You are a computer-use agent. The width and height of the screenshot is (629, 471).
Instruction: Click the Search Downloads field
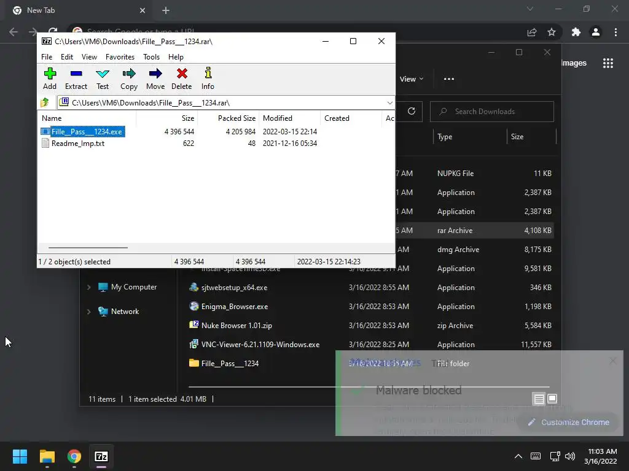[x=492, y=112]
